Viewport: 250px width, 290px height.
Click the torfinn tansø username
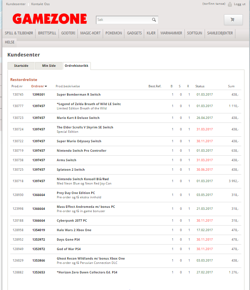click(214, 4)
